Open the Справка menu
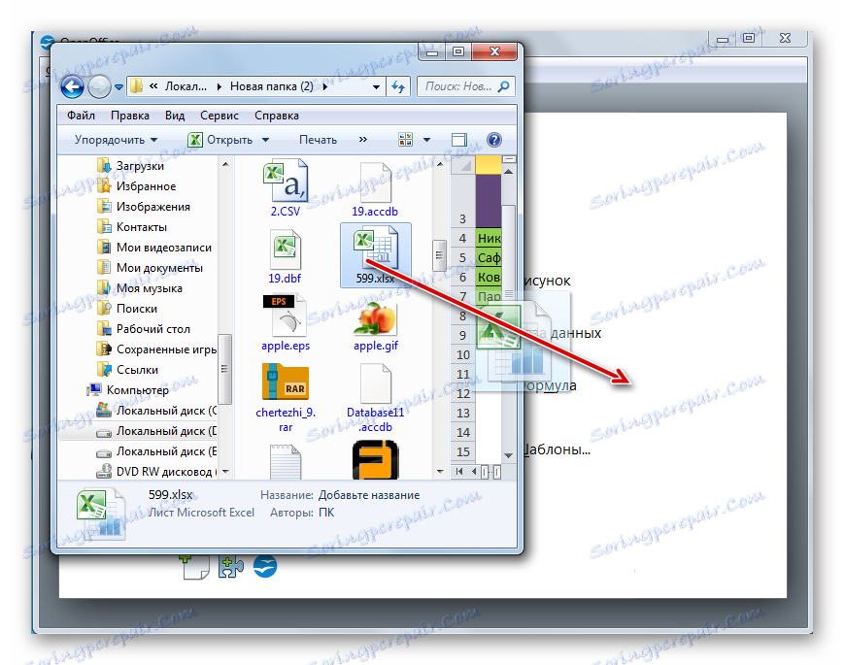 pyautogui.click(x=277, y=116)
